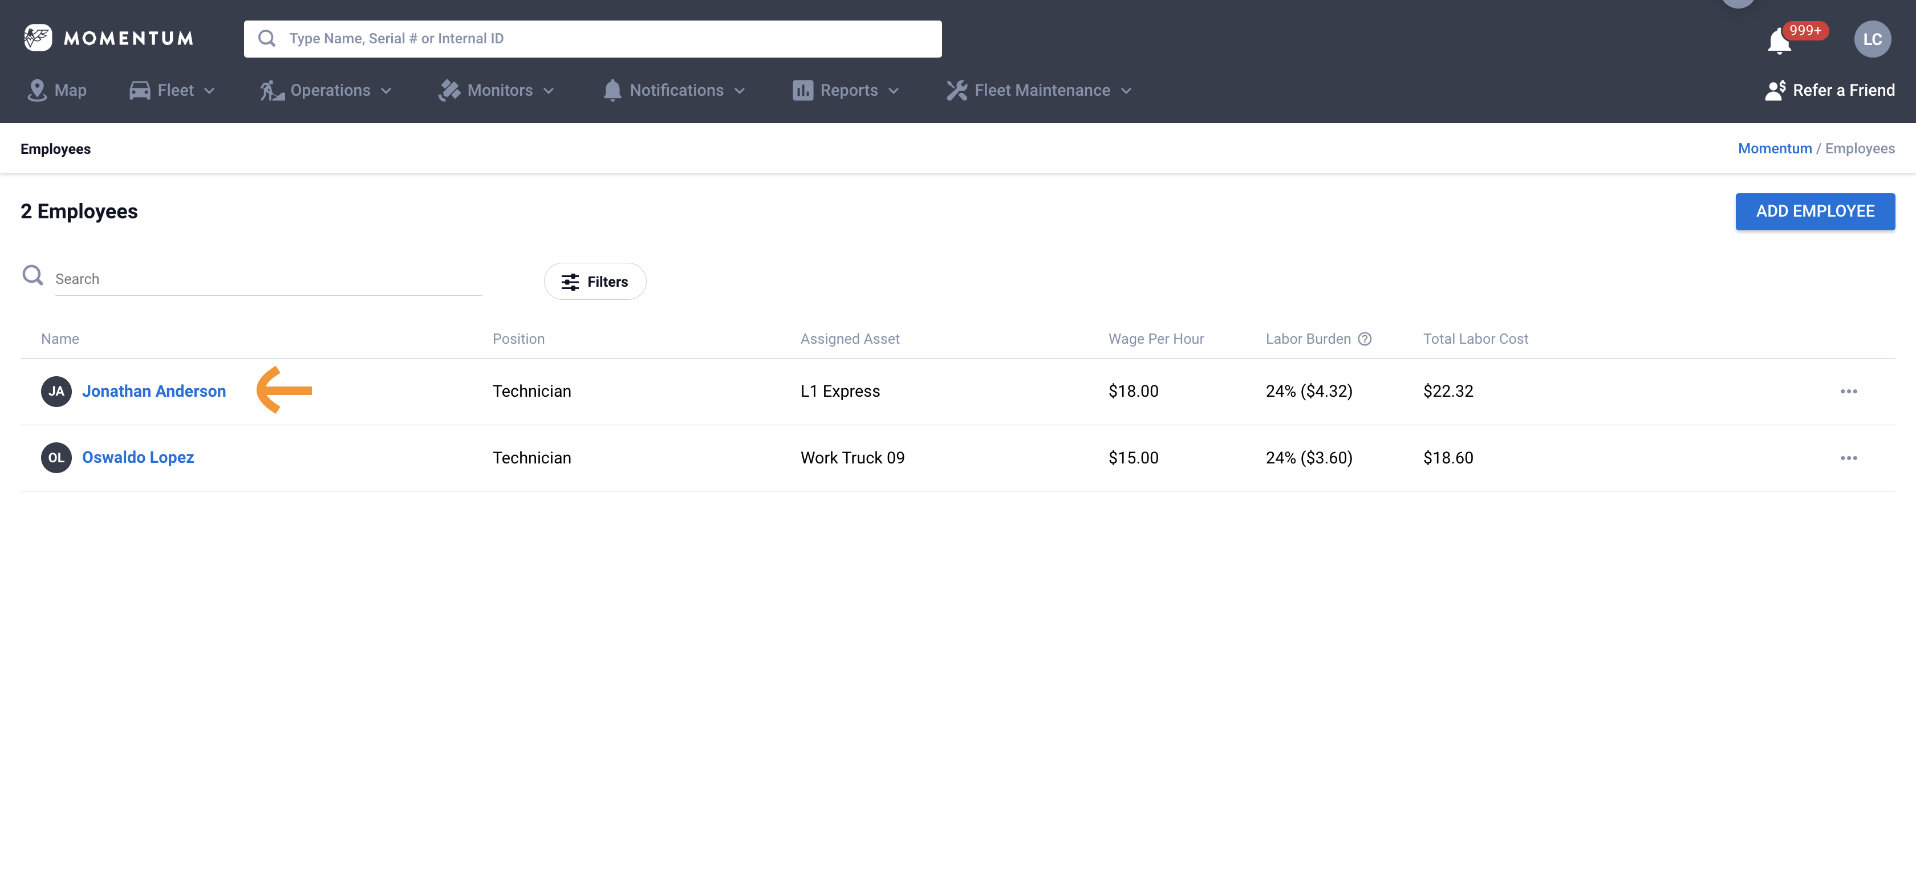Open the LC user avatar menu
1916x879 pixels.
(1872, 39)
